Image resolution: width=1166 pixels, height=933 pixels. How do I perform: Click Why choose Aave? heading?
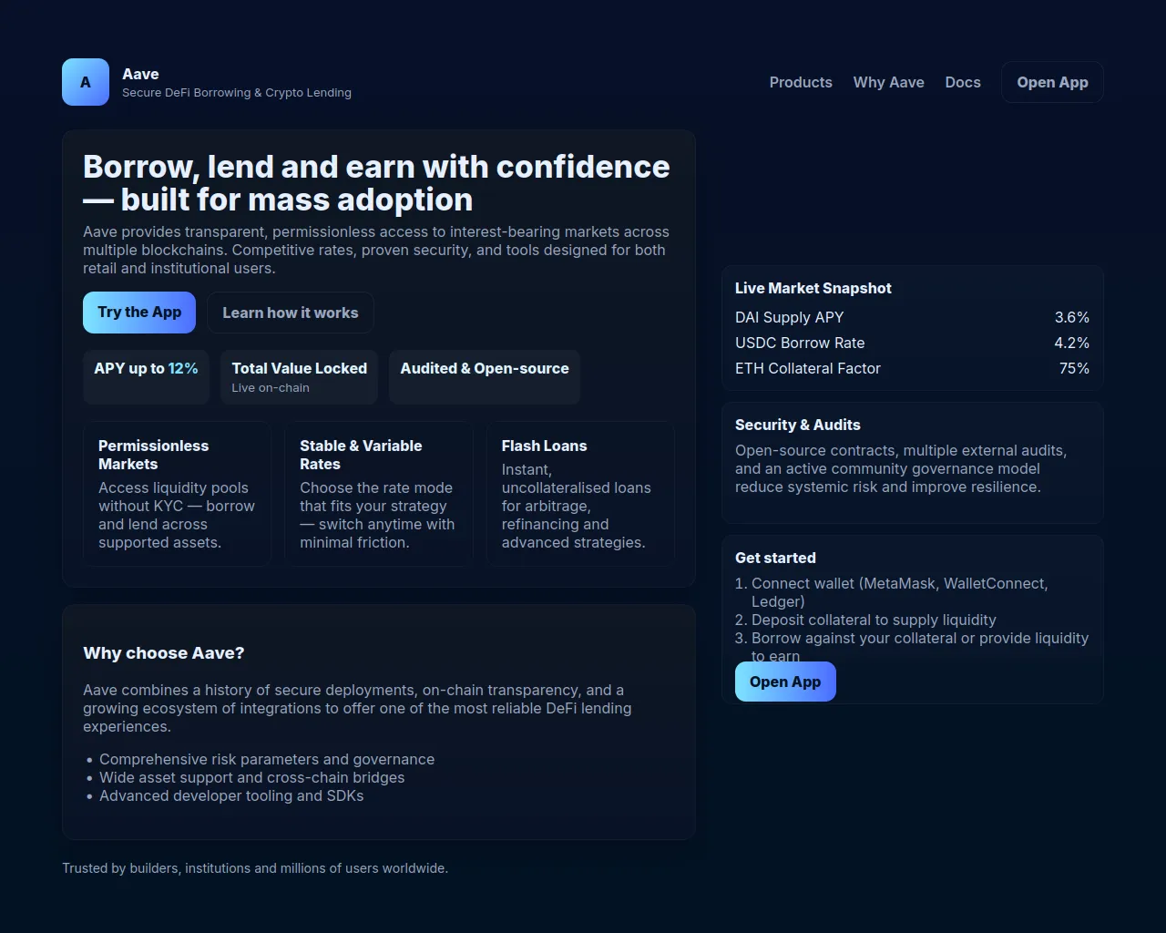[164, 653]
